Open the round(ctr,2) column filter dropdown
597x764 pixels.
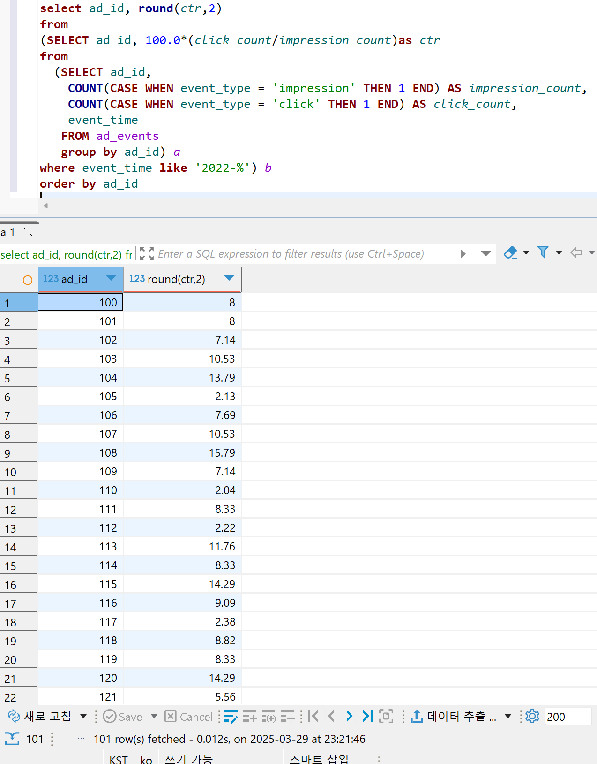click(229, 278)
